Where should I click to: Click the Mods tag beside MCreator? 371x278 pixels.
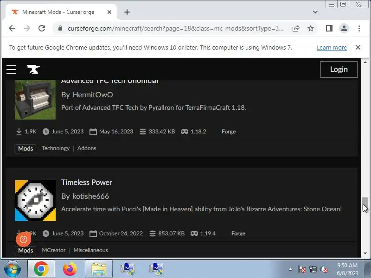pos(26,250)
